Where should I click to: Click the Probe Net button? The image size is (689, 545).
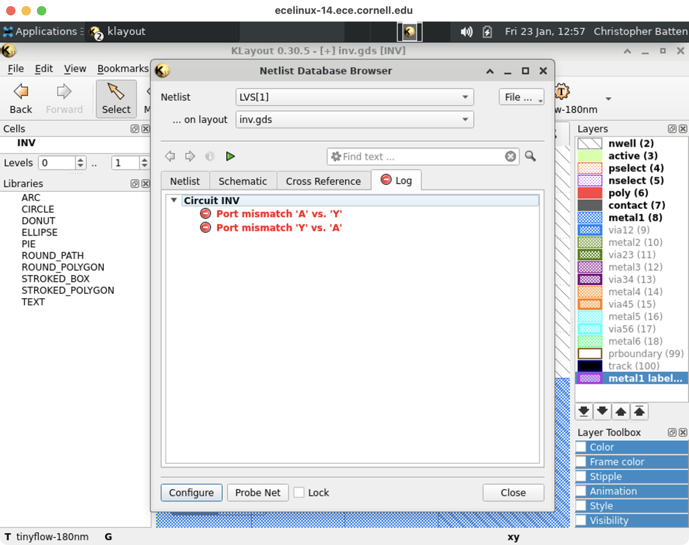(x=258, y=493)
